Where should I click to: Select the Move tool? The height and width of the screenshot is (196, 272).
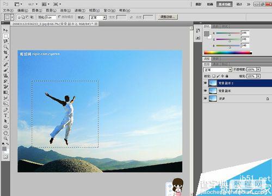[5, 30]
